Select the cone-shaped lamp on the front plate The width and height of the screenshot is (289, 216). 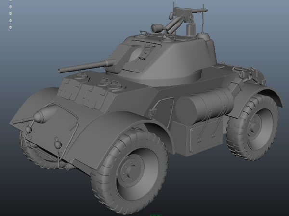pos(43,115)
